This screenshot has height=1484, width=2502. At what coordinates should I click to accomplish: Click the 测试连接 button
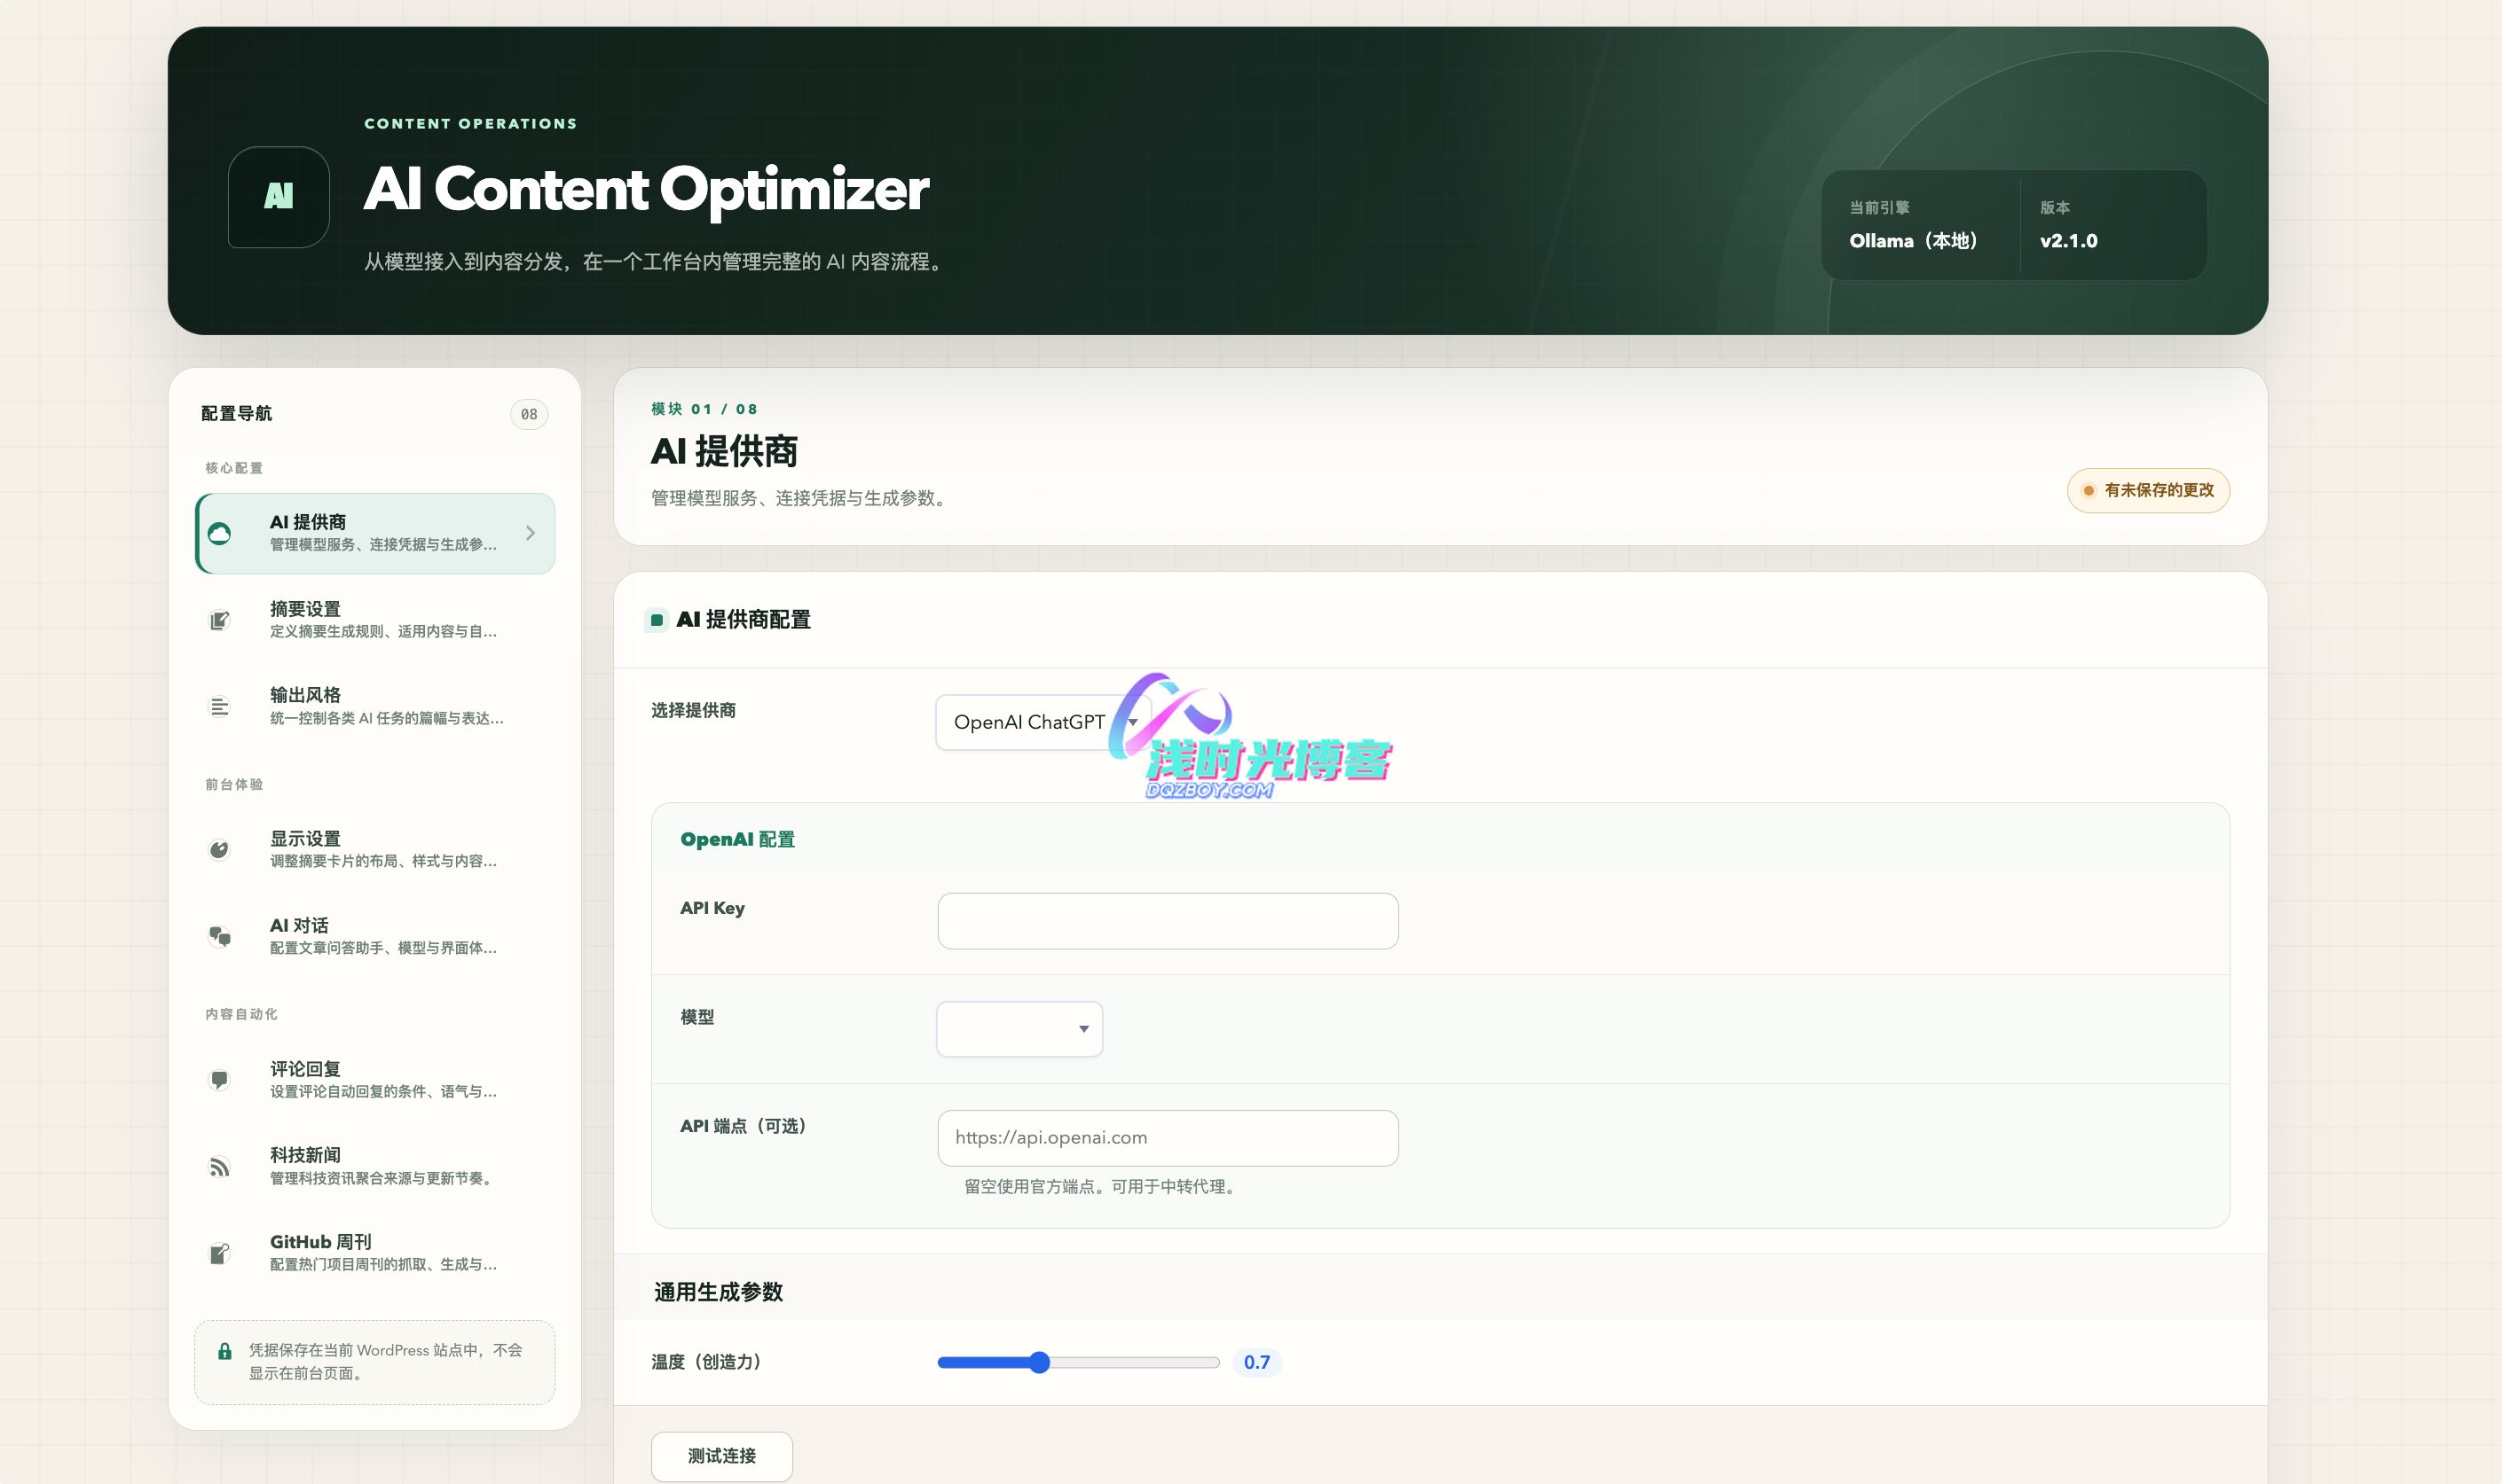coord(721,1456)
